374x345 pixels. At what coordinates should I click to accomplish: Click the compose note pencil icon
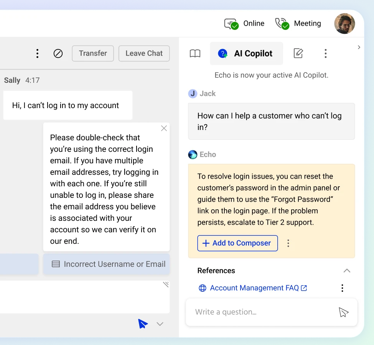click(298, 53)
